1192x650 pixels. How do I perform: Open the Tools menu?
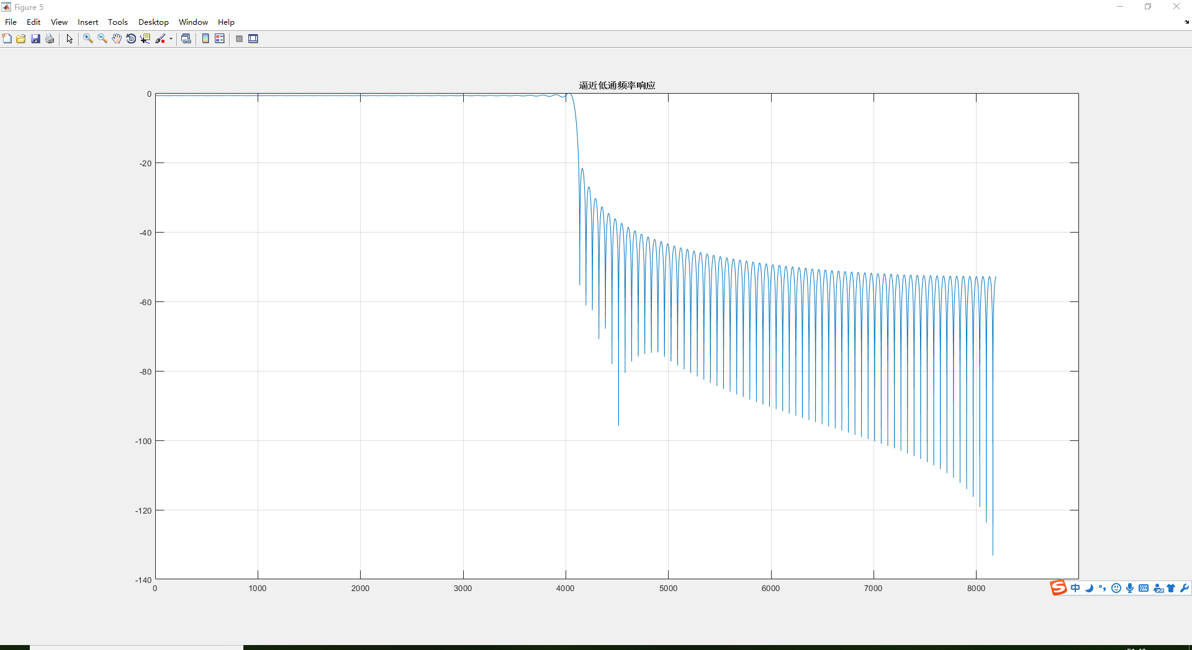coord(118,22)
